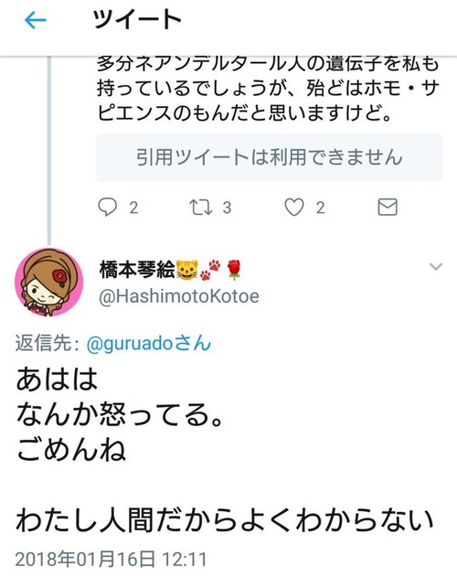The width and height of the screenshot is (457, 577).
Task: Tap the rose emoji beside name
Action: [x=234, y=270]
